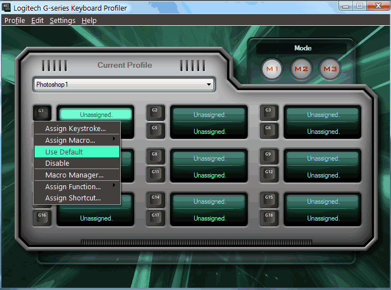Open the Help menu
This screenshot has height=290, width=391.
click(x=89, y=21)
